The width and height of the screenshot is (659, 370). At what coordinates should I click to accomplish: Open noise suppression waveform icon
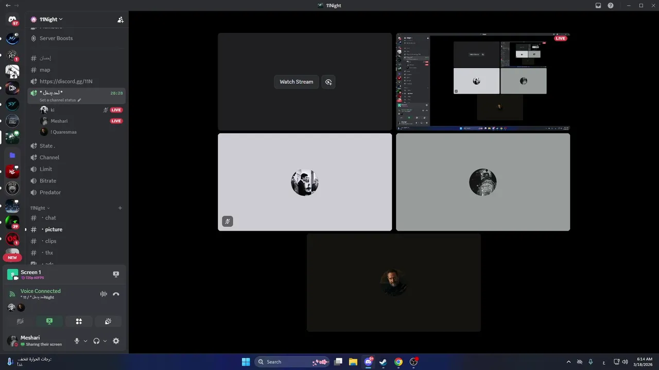103,294
